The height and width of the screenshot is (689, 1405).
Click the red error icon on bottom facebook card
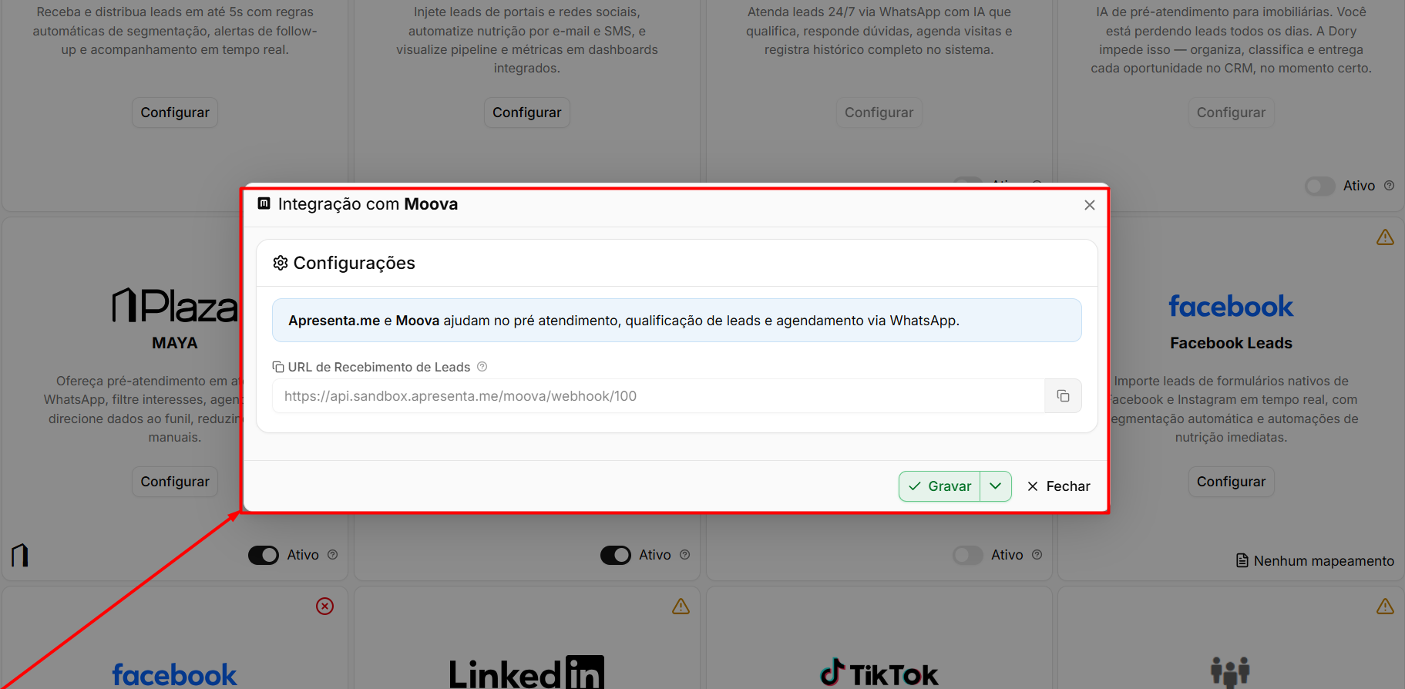(325, 607)
